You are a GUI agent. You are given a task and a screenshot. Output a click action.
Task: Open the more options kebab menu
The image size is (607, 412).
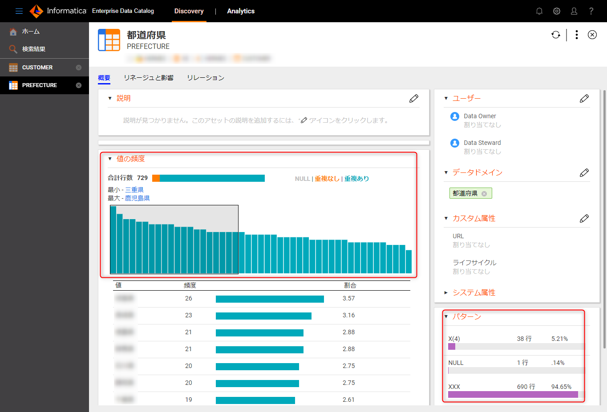point(576,35)
